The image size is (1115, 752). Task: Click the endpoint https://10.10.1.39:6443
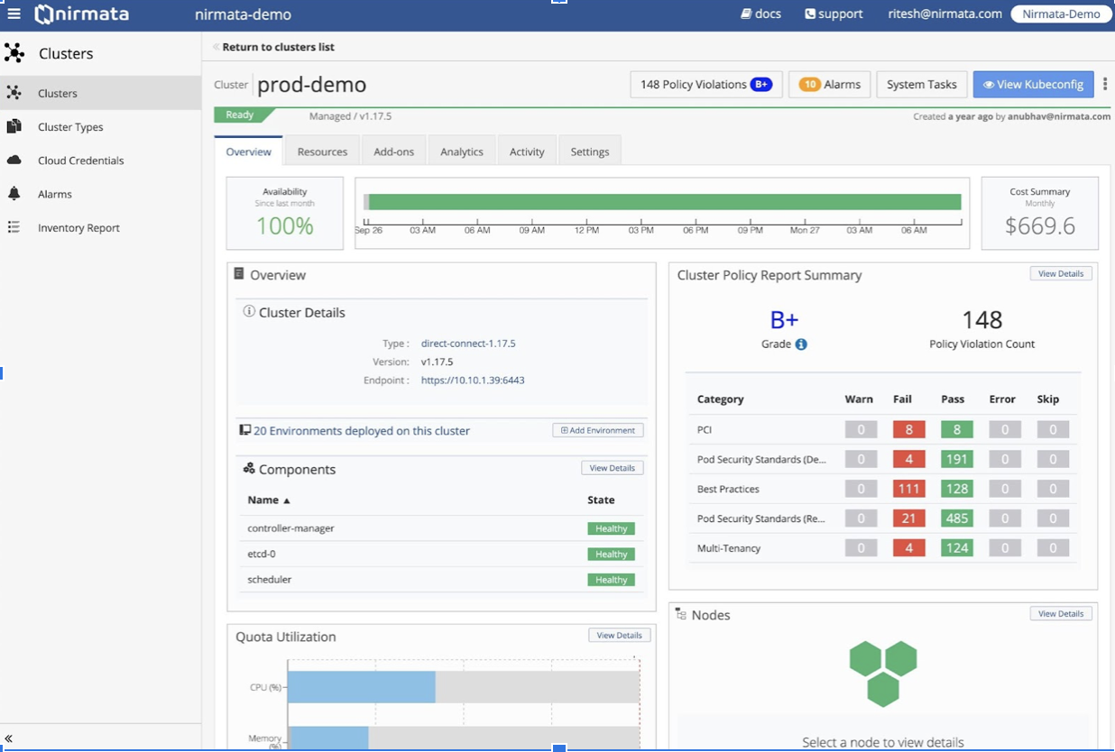point(473,381)
